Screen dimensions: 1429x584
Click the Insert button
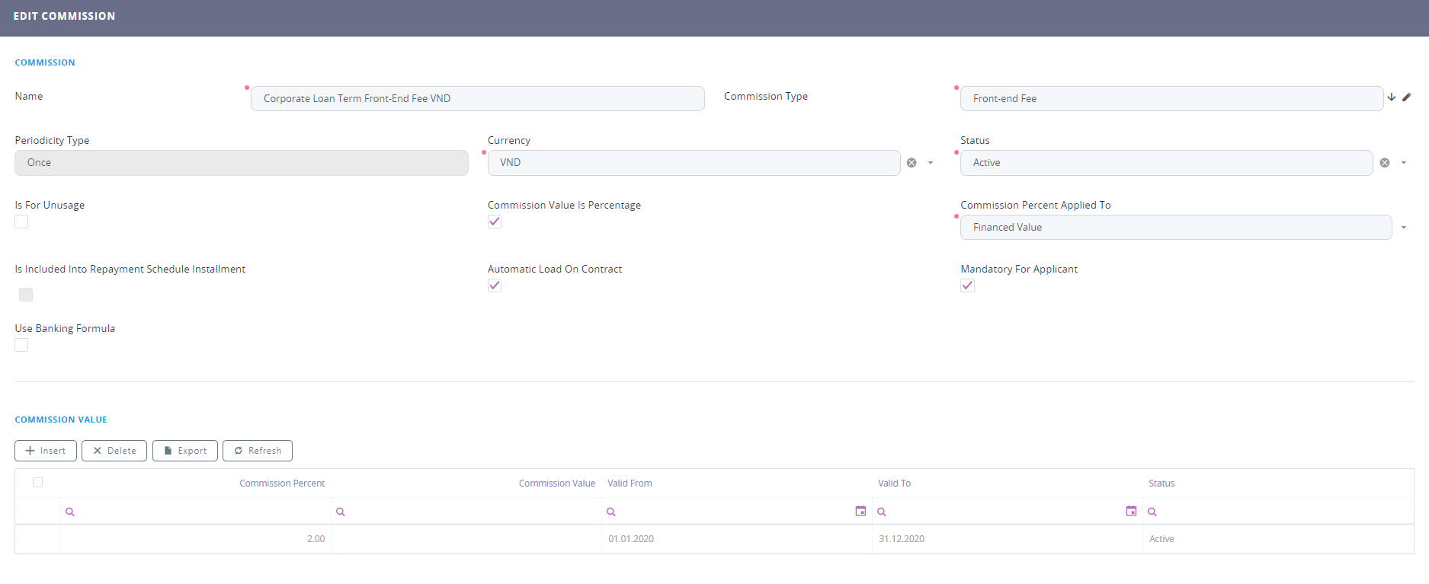[46, 451]
